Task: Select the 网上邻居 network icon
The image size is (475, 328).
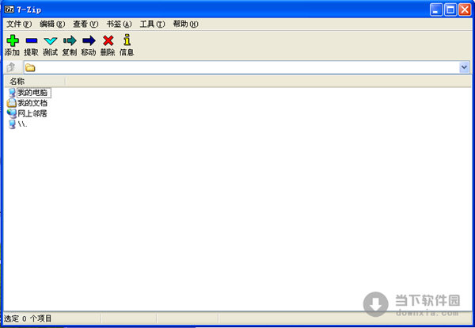Action: pyautogui.click(x=12, y=113)
